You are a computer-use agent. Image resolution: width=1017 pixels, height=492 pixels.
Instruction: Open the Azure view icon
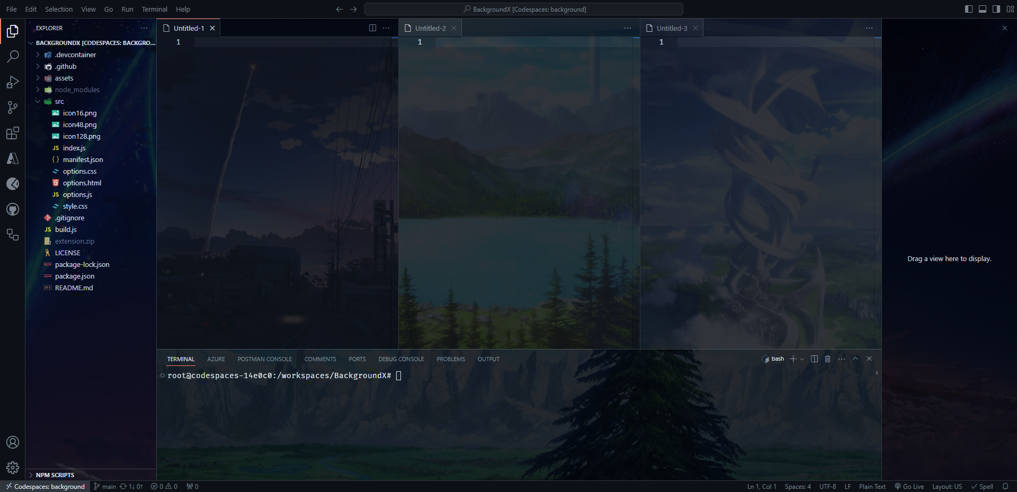tap(13, 158)
